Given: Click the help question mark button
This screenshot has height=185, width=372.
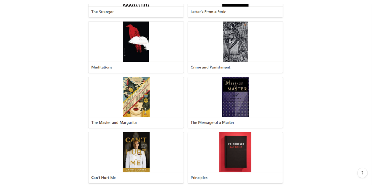Looking at the screenshot, I should click(362, 173).
